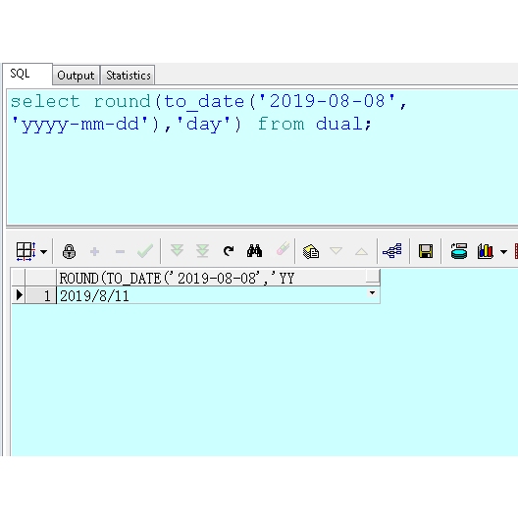Viewport: 518px width, 518px height.
Task: Fetch last page with underlined double-arrow icon
Action: pyautogui.click(x=202, y=251)
